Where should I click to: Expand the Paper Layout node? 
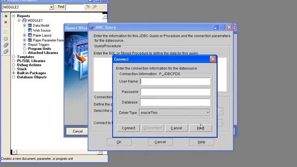point(25,35)
